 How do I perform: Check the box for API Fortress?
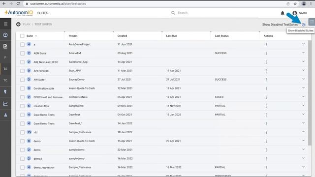coord(22,71)
